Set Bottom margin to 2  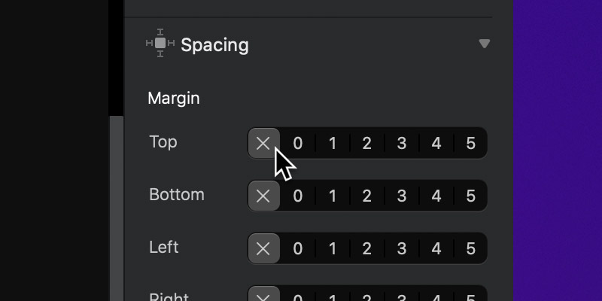[x=367, y=196]
